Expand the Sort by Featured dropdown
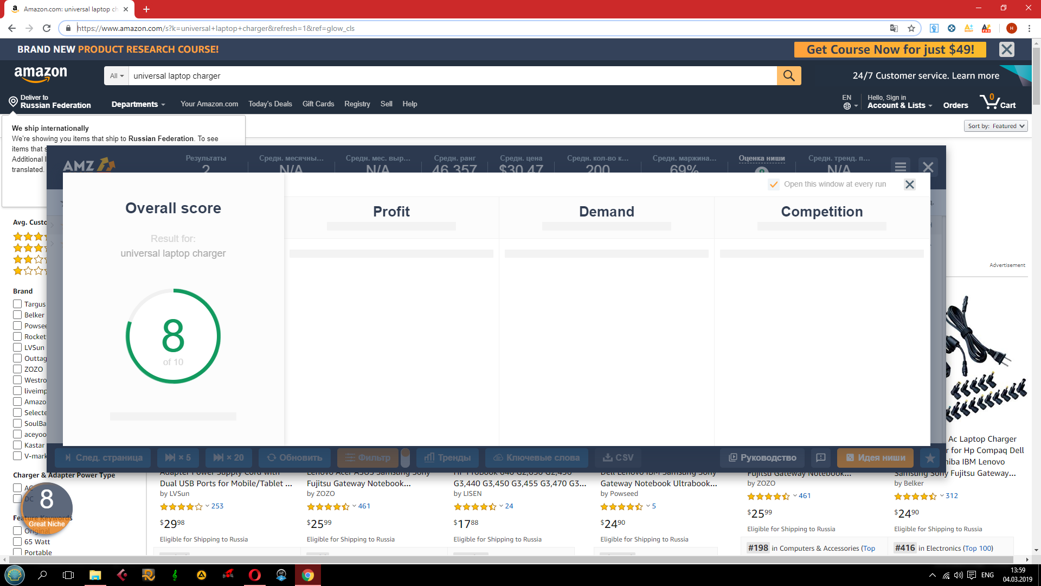1041x586 pixels. 997,126
